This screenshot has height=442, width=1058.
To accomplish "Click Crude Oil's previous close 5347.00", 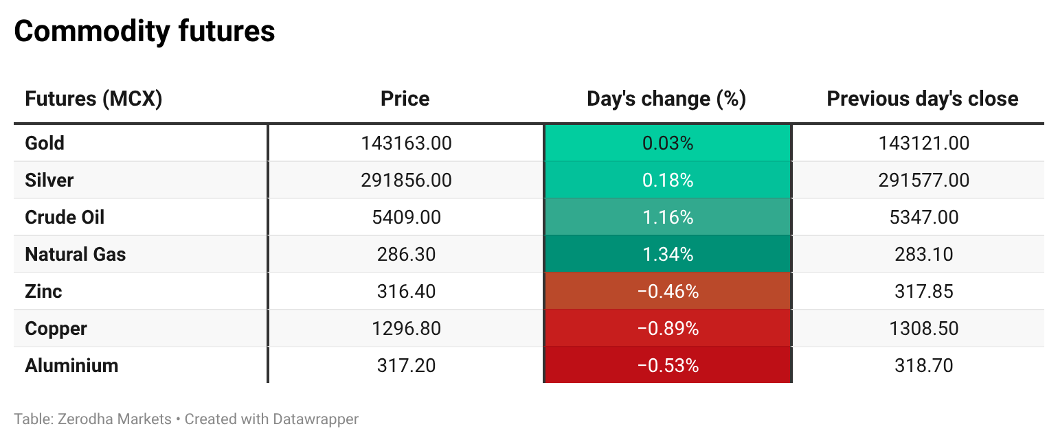I will 923,218.
